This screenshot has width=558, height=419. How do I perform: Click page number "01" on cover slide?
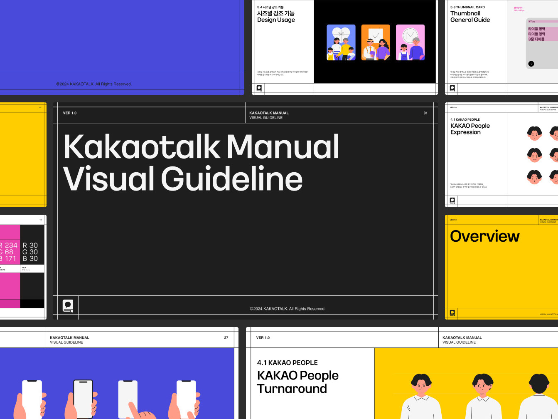coord(425,113)
